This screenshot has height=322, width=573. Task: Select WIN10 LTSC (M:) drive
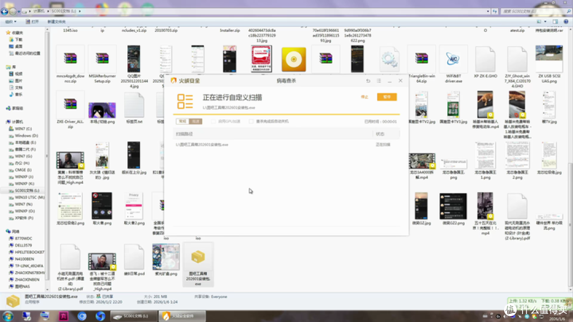[x=27, y=198]
